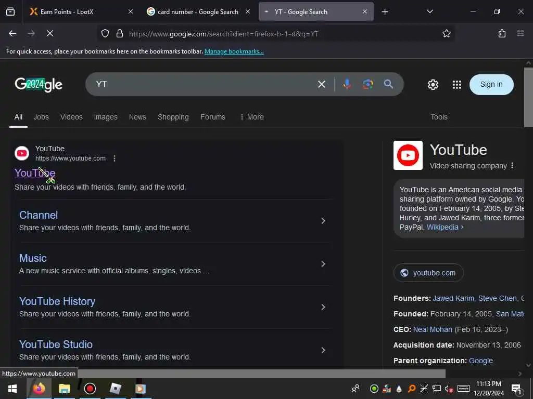Image resolution: width=533 pixels, height=399 pixels.
Task: Close the card number search tab
Action: tap(248, 11)
